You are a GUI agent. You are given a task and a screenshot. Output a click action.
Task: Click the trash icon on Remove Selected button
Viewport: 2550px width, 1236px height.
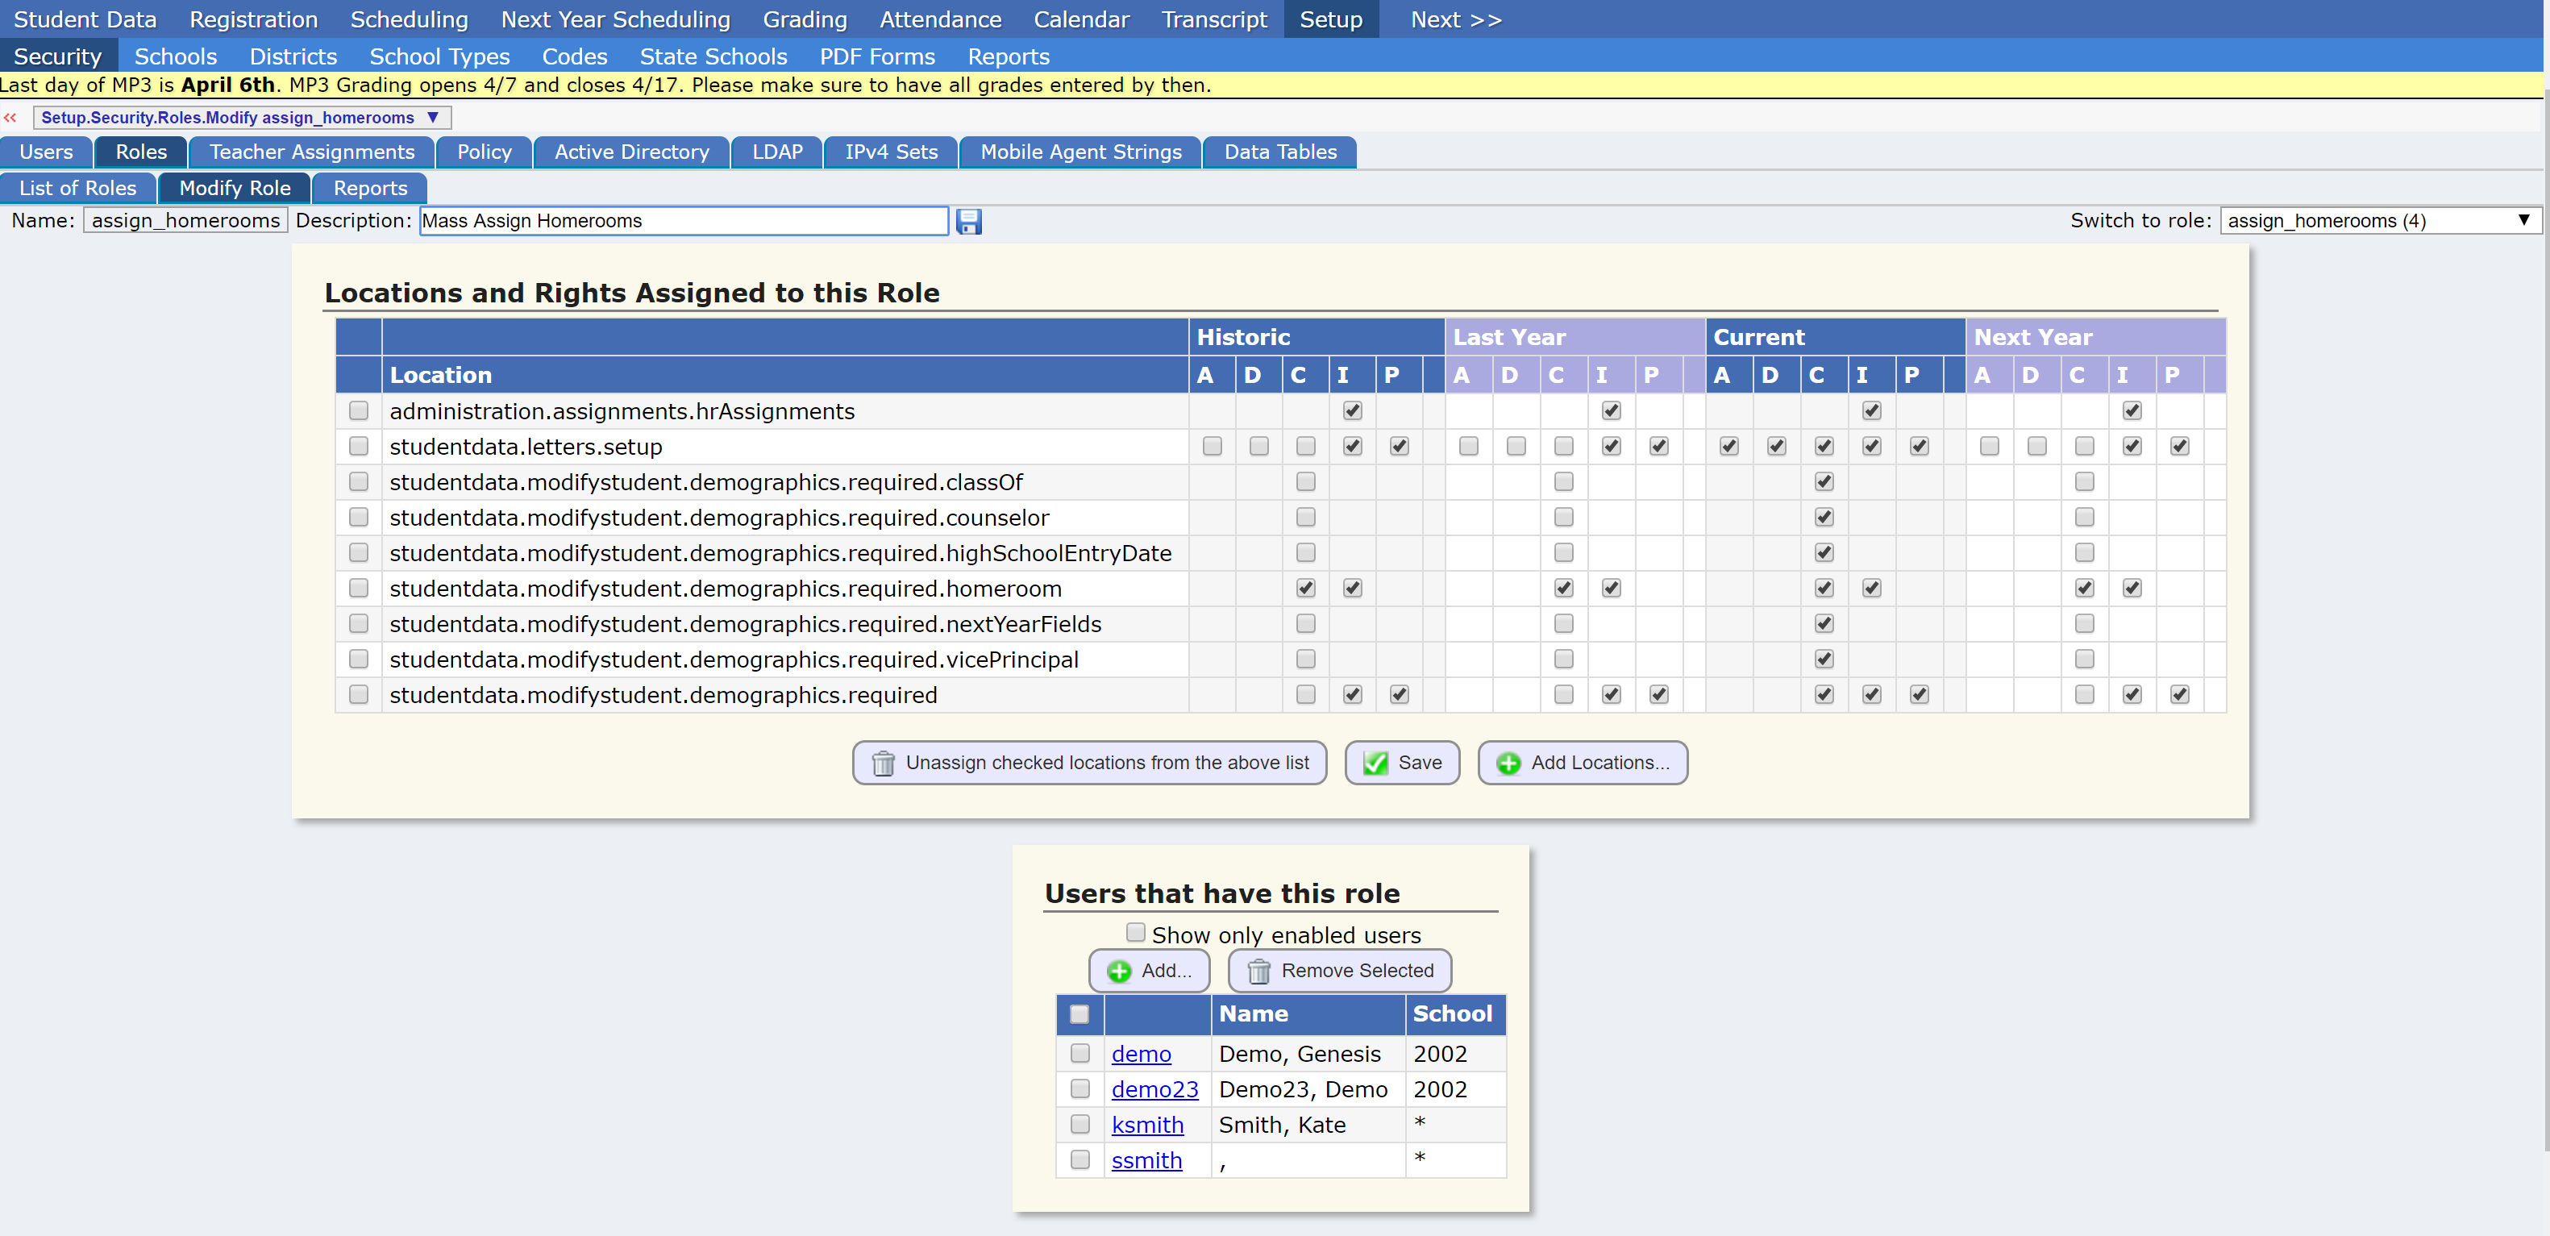pyautogui.click(x=1258, y=971)
